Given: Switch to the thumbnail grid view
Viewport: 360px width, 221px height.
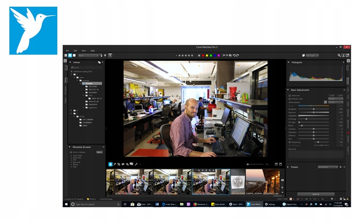Looking at the screenshot, I should pyautogui.click(x=66, y=56).
